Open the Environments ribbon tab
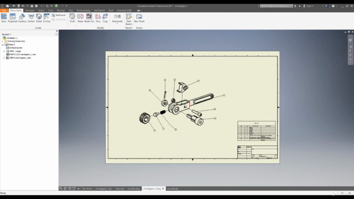Viewport: 354px width, 199px height. (x=84, y=11)
